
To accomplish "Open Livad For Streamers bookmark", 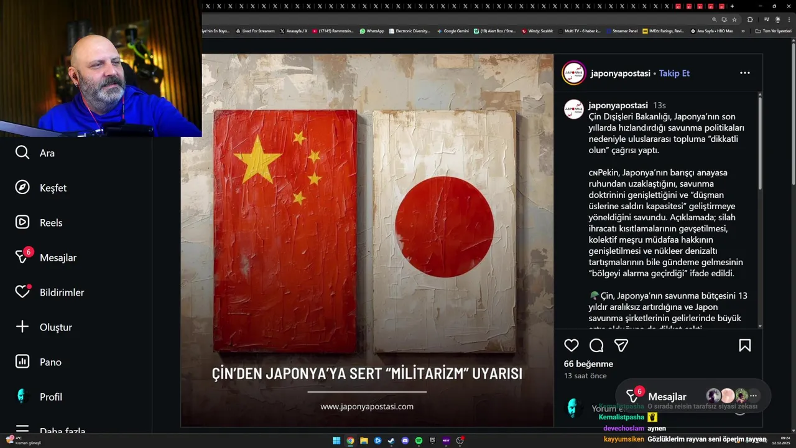I will pos(255,30).
